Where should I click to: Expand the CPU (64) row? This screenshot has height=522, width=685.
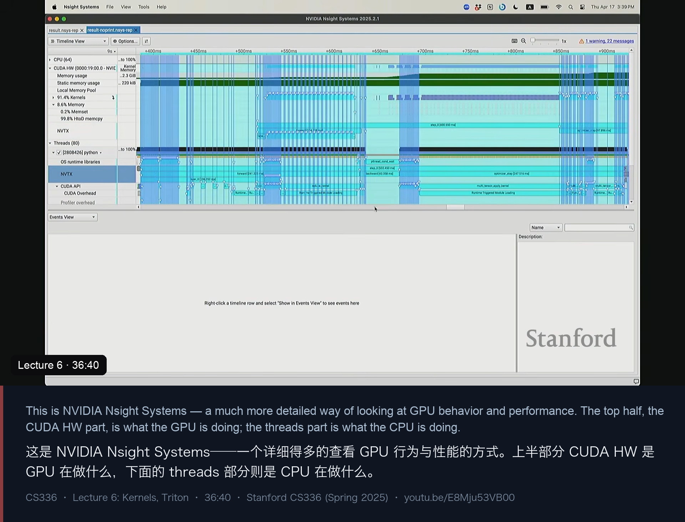click(x=50, y=60)
